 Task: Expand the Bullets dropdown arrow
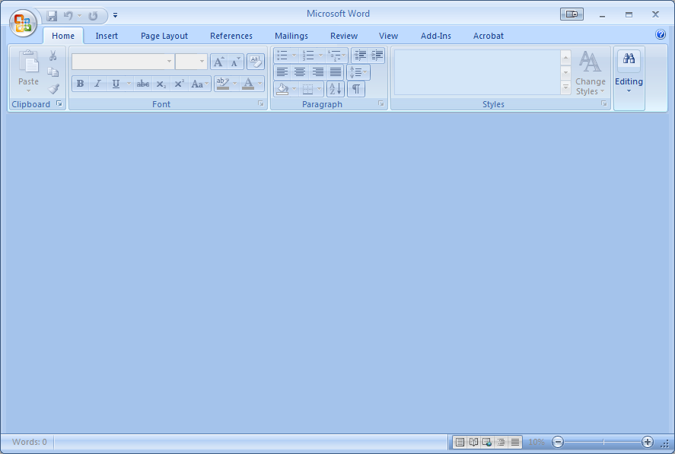[x=294, y=55]
